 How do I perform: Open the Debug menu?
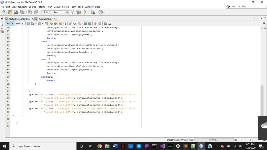point(57,7)
